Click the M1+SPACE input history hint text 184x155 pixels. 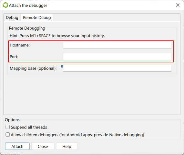(57, 36)
